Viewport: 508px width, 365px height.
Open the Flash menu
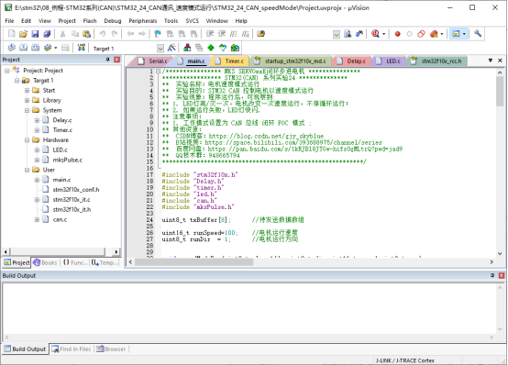click(x=90, y=21)
